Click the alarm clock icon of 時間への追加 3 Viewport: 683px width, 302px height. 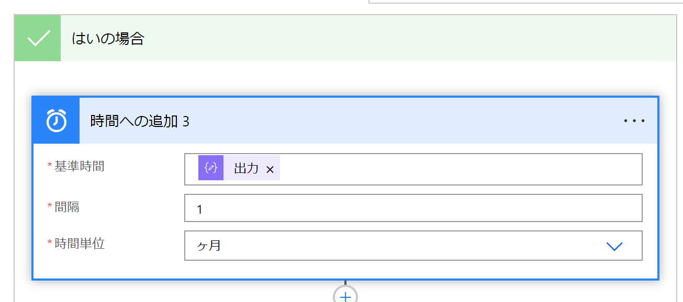(56, 121)
